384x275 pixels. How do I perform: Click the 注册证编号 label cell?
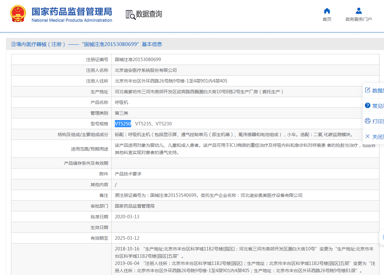[x=62, y=60]
